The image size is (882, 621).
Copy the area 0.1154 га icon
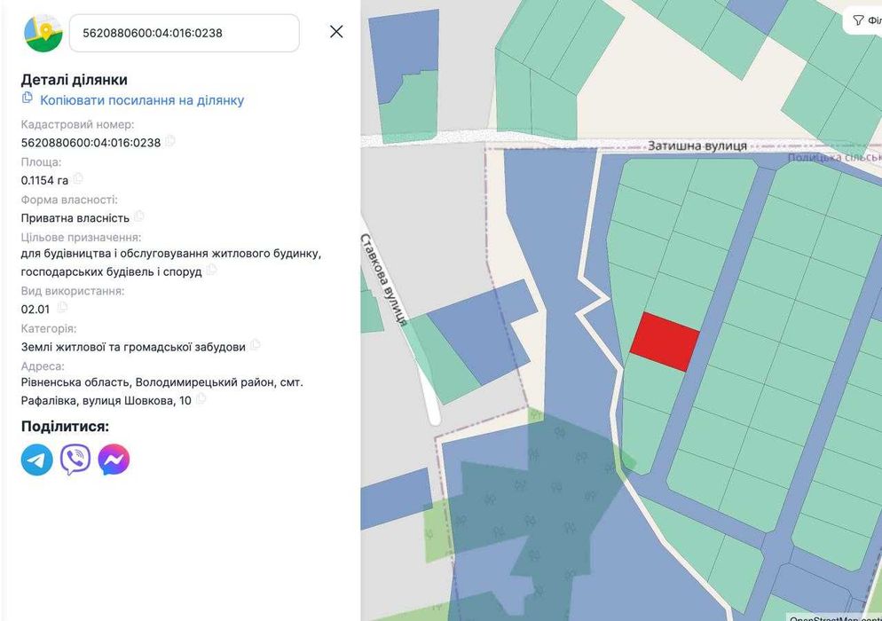pos(77,179)
